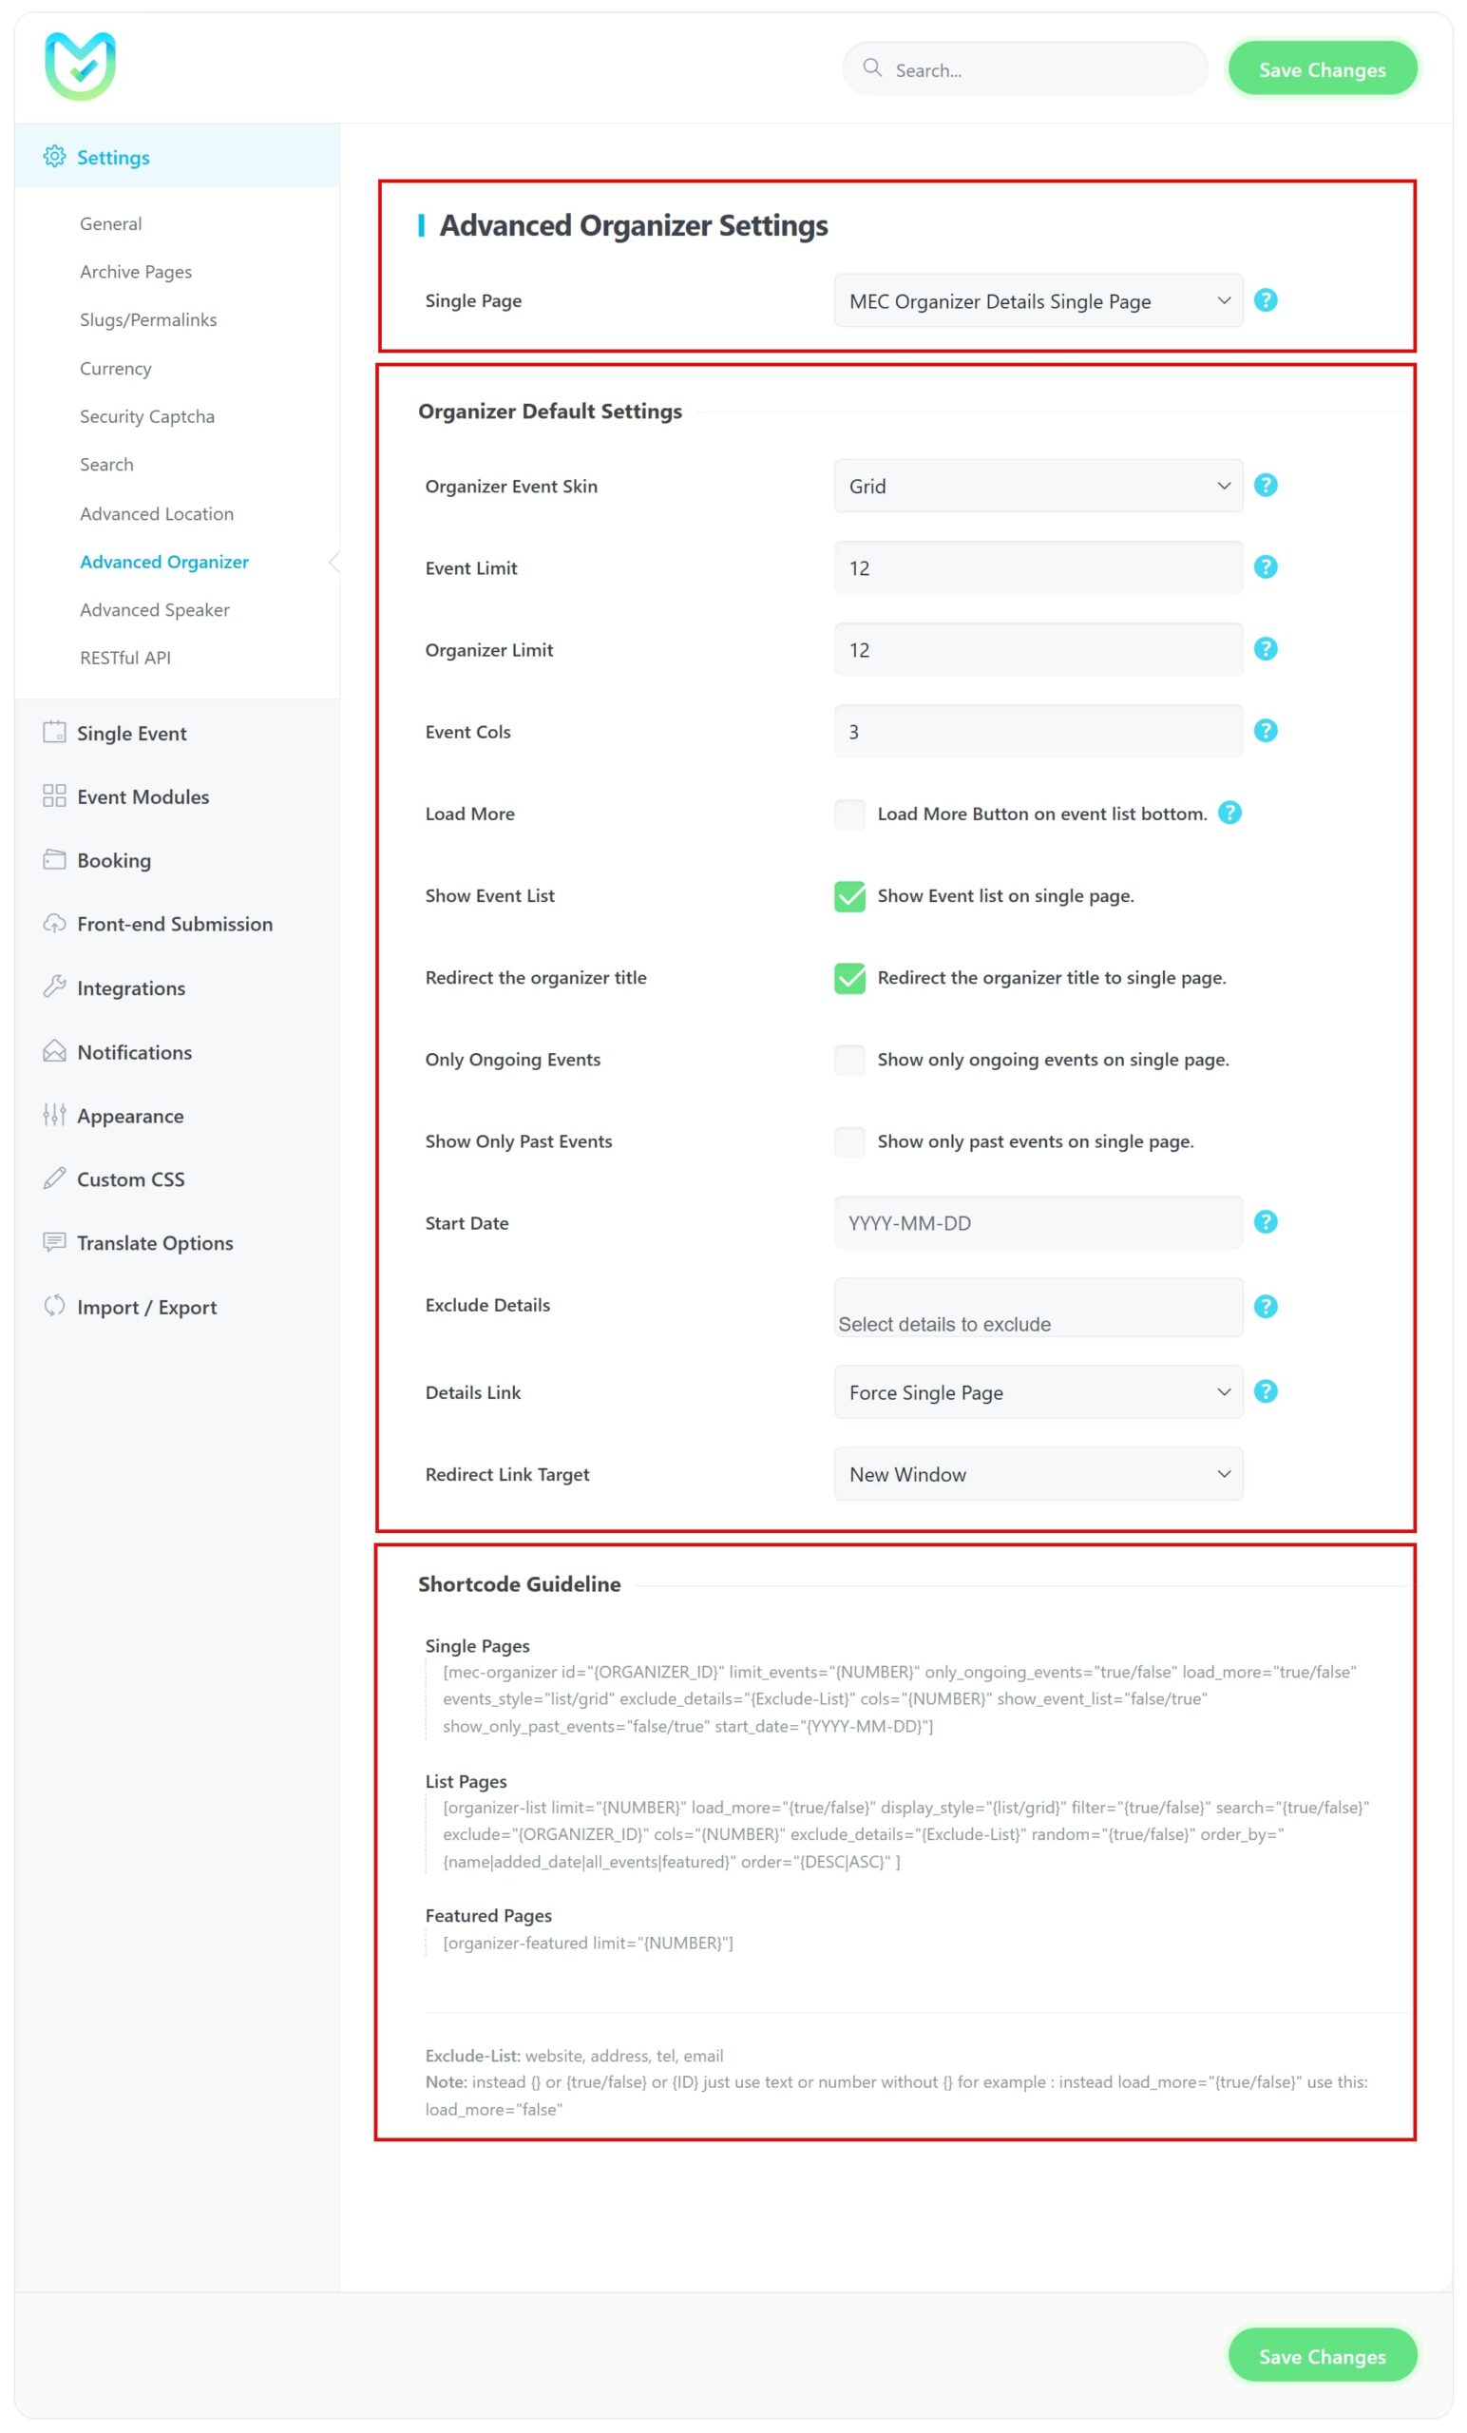The width and height of the screenshot is (1467, 2433).
Task: Click the top Save Changes button
Action: point(1321,70)
